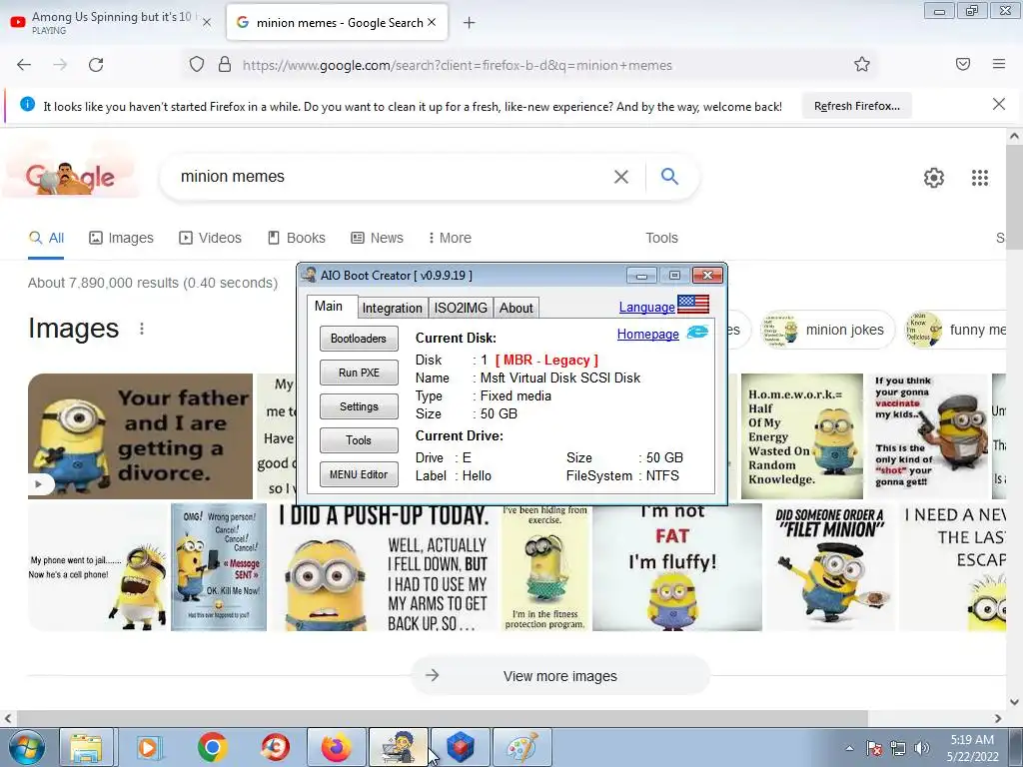Viewport: 1023px width, 767px height.
Task: Switch to the Among Us Spinning YouTube tab
Action: point(112,22)
